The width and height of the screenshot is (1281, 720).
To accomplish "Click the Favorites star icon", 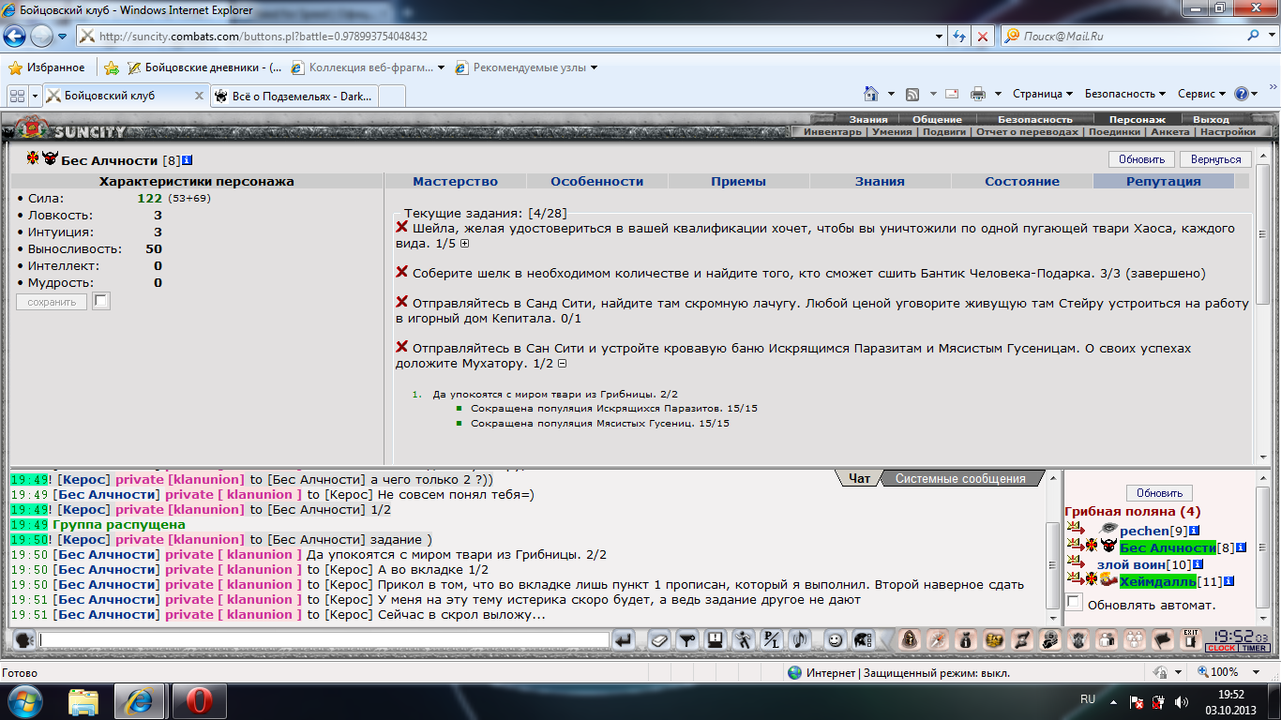I will point(15,67).
